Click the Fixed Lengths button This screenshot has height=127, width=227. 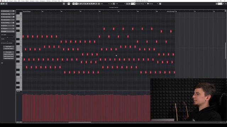(x=9, y=52)
